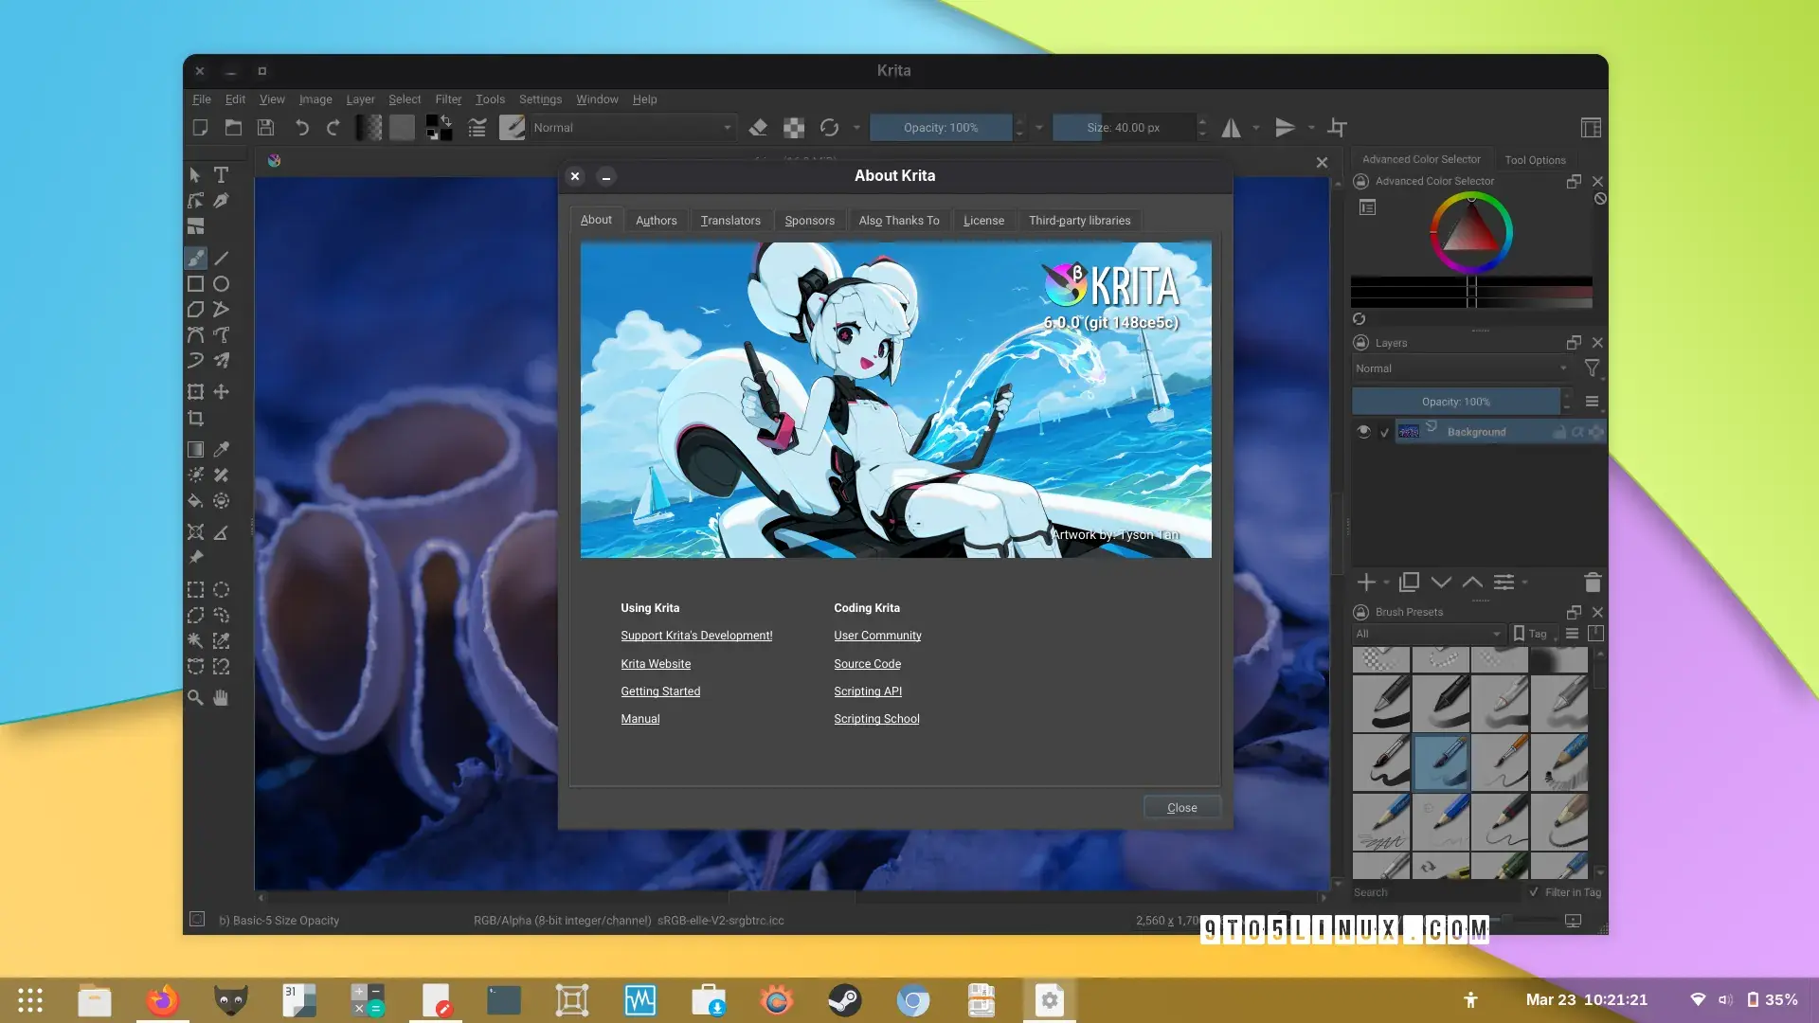Expand the Layers blend mode Normal combo
Viewport: 1819px width, 1023px height.
point(1460,368)
